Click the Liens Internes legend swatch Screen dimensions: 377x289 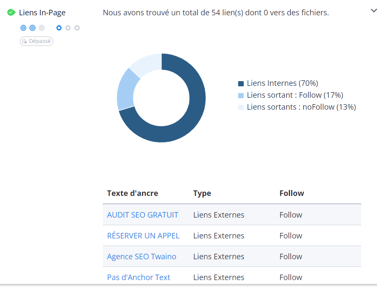tap(241, 83)
